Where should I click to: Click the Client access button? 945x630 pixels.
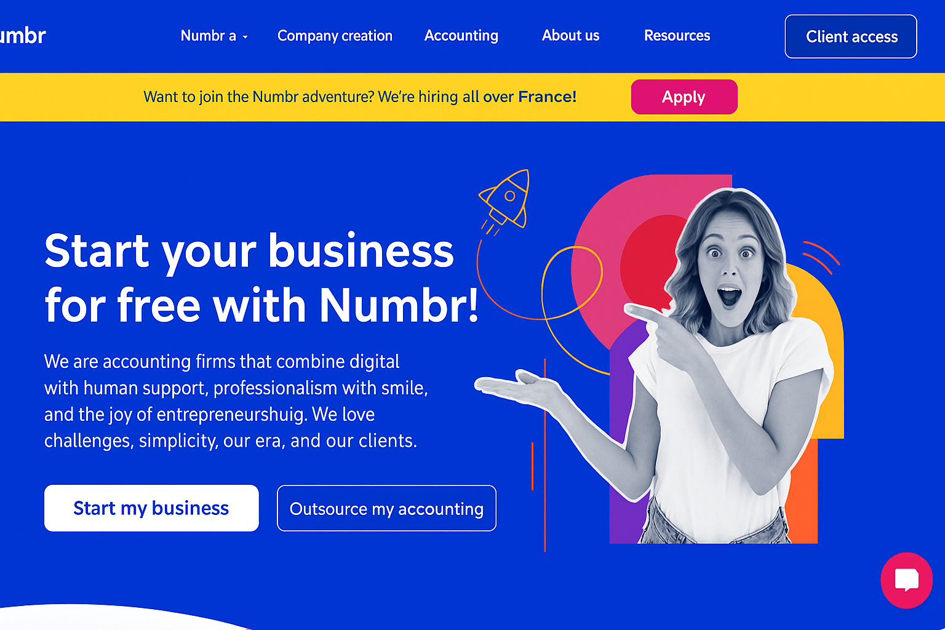click(x=851, y=36)
